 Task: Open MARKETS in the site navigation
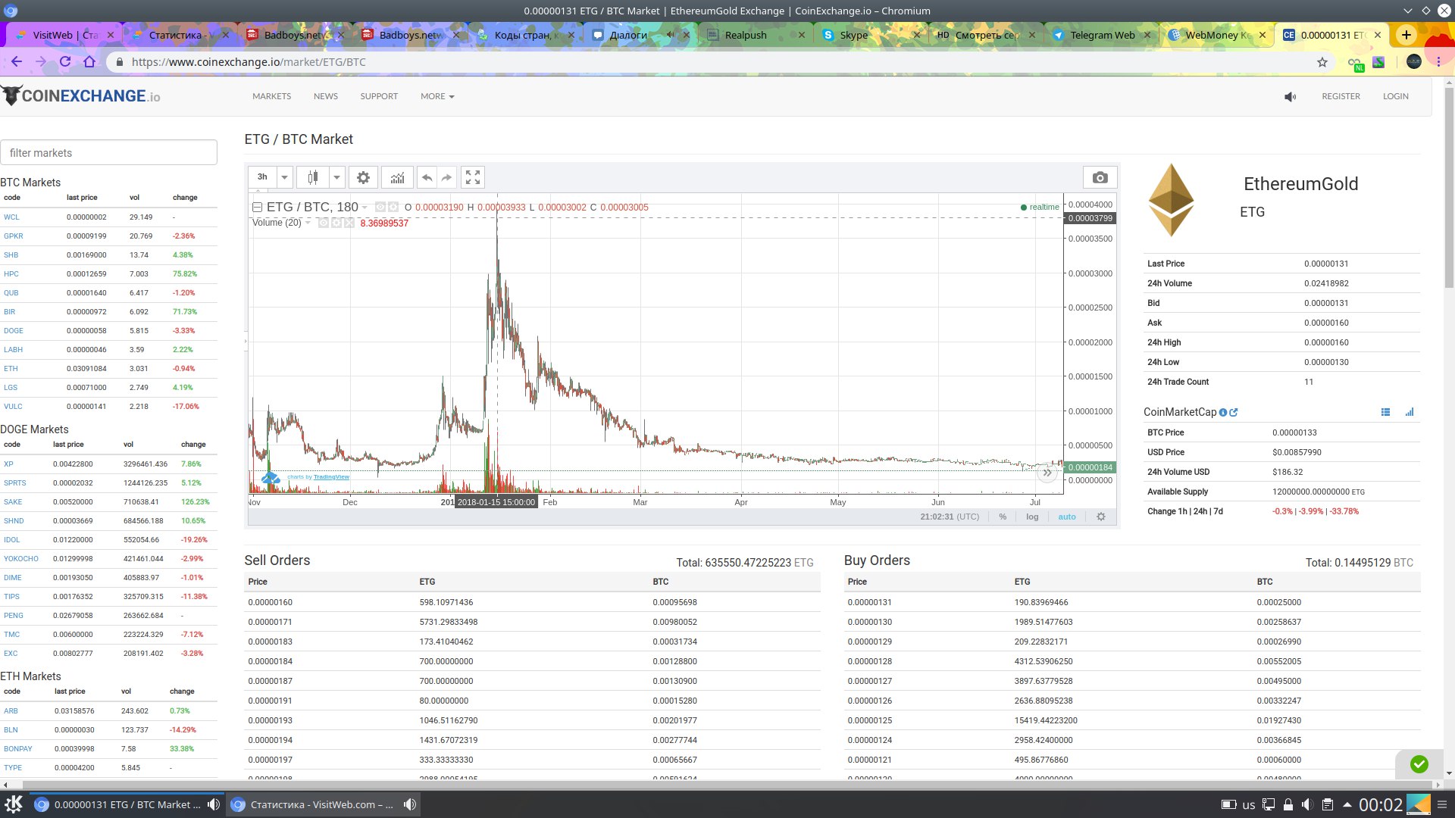271,97
